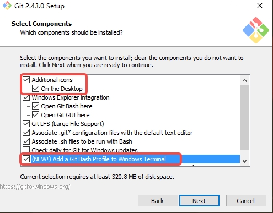The image size is (273, 213).
Task: Toggle Windows Explorer integration checkbox
Action: 26,97
